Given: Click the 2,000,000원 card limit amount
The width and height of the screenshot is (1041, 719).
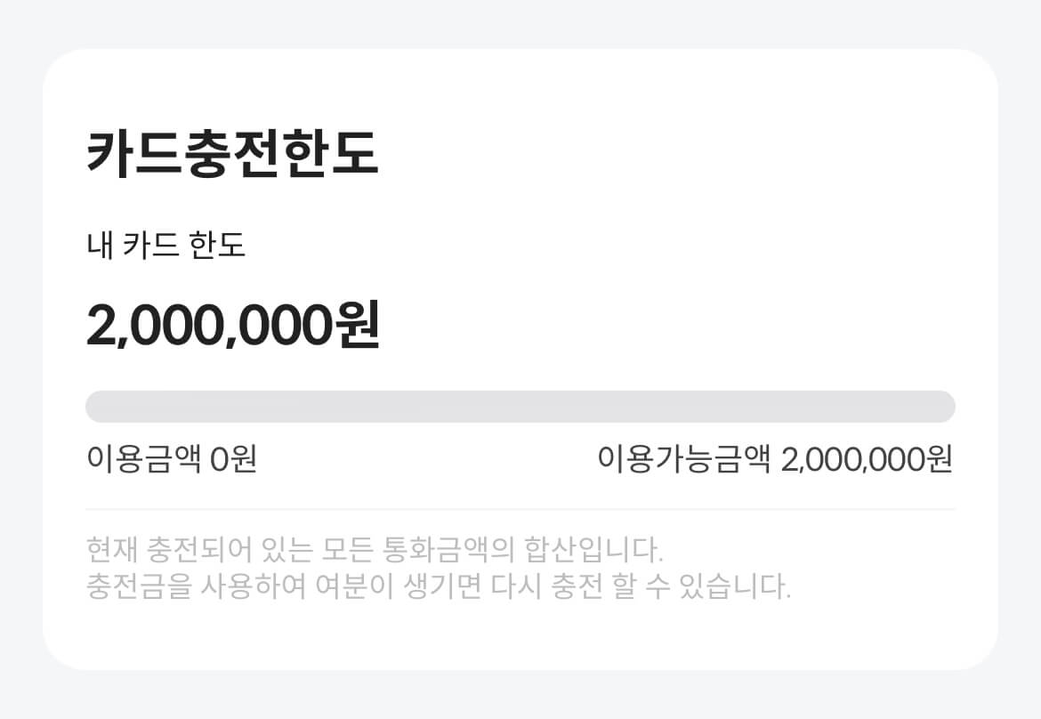Looking at the screenshot, I should 231,327.
